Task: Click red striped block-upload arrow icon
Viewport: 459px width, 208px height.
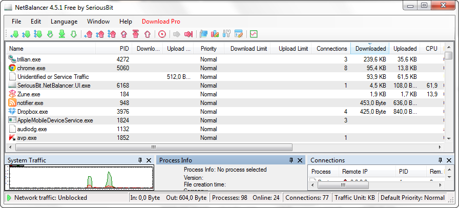Action: [124, 34]
